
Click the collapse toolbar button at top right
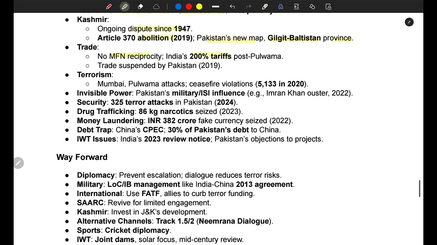[x=409, y=22]
